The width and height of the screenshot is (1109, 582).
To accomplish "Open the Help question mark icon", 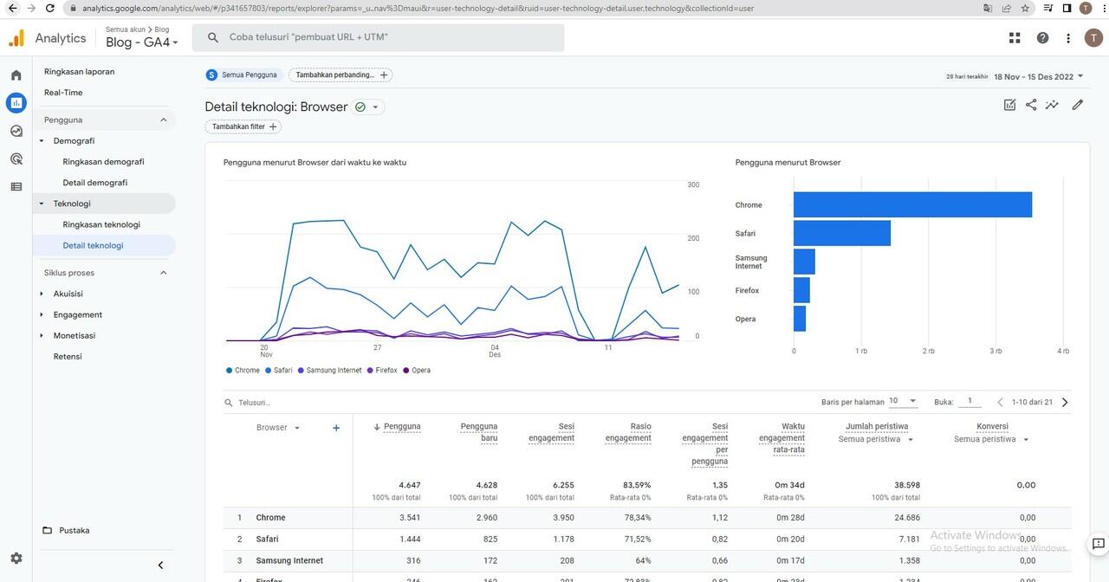I will 1042,38.
